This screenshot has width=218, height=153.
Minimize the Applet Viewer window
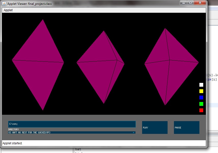184,3
